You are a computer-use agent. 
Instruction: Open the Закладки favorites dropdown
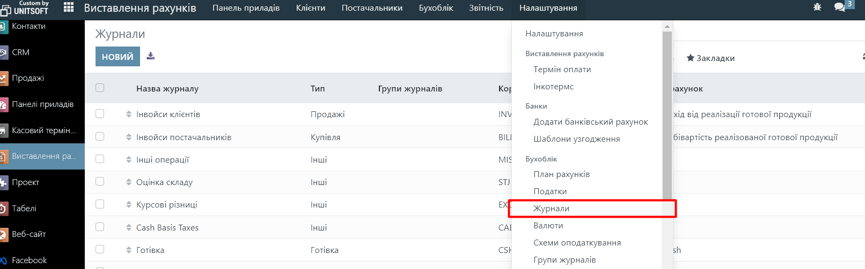tap(710, 58)
